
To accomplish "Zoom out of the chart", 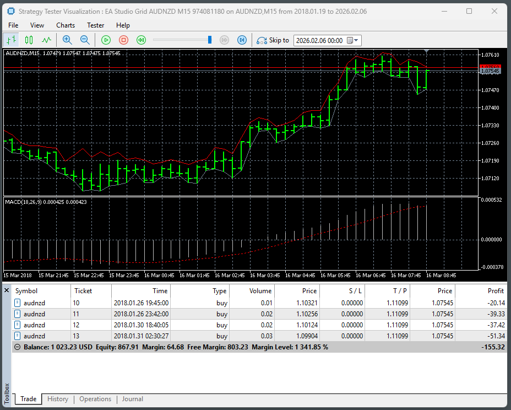I will click(85, 40).
